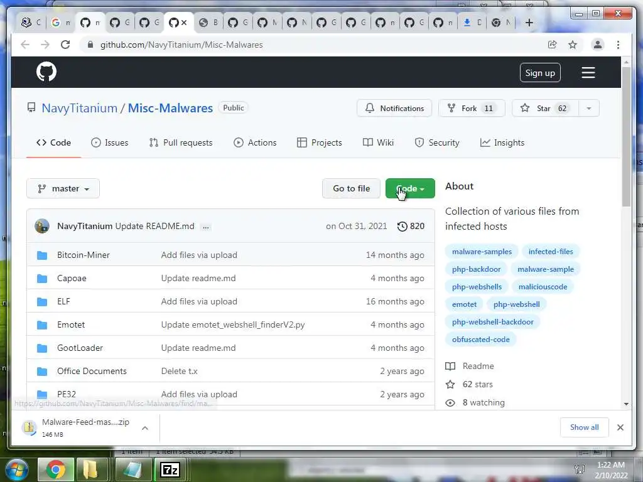Click the browser forward arrow
Viewport: 643px width, 482px height.
45,45
